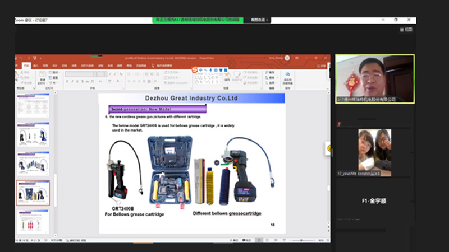Click the Sogou S input method icon

pyautogui.click(x=195, y=70)
